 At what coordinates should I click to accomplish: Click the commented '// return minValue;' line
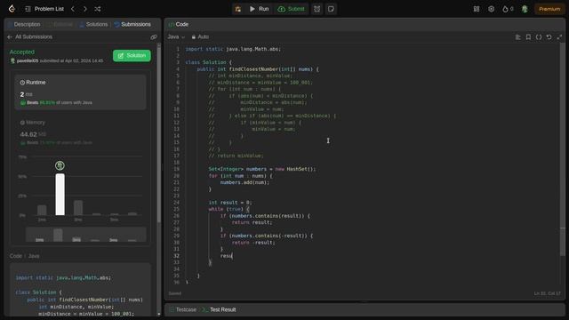236,156
